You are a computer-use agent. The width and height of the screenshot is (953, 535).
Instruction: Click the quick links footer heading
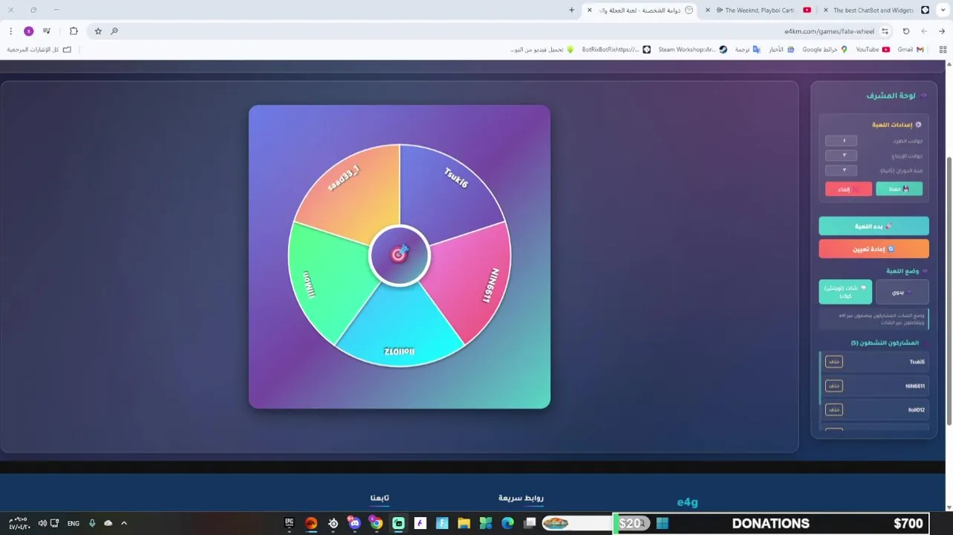[x=521, y=498]
